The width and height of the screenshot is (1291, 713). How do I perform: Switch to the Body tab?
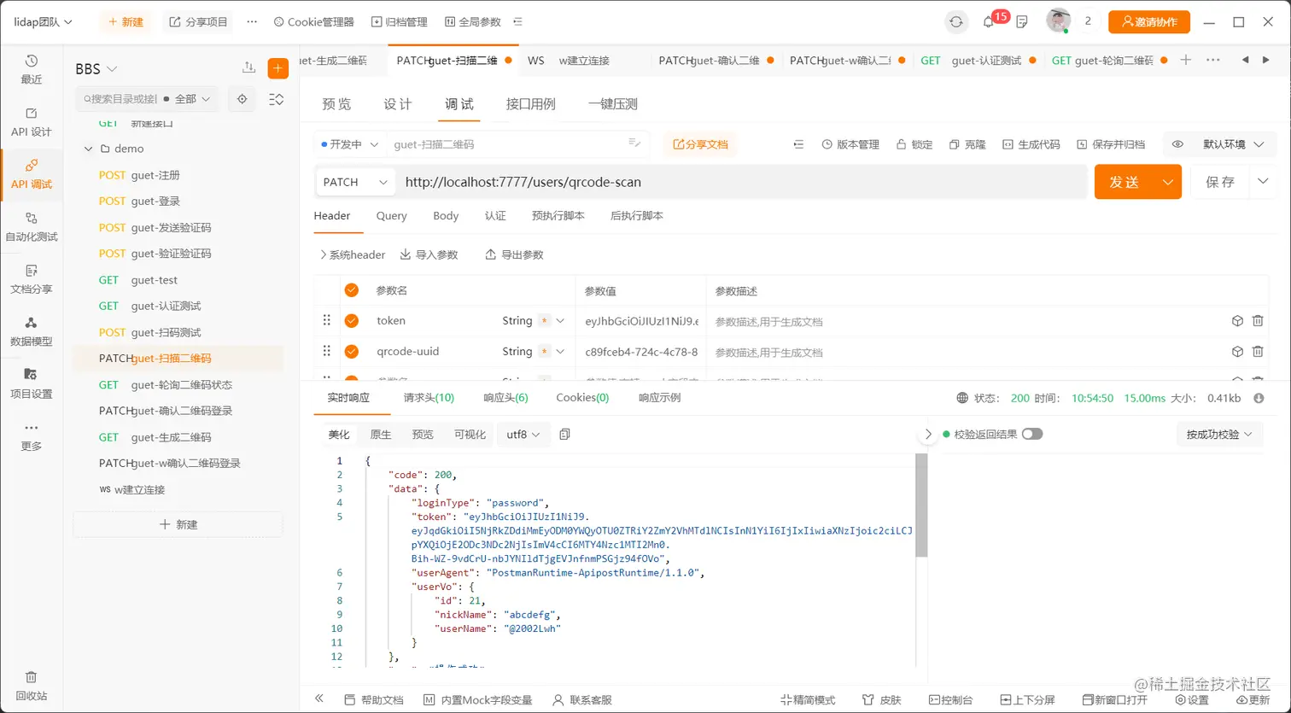[446, 216]
